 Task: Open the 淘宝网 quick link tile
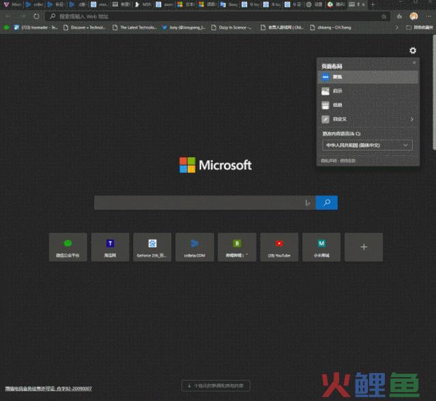110,246
